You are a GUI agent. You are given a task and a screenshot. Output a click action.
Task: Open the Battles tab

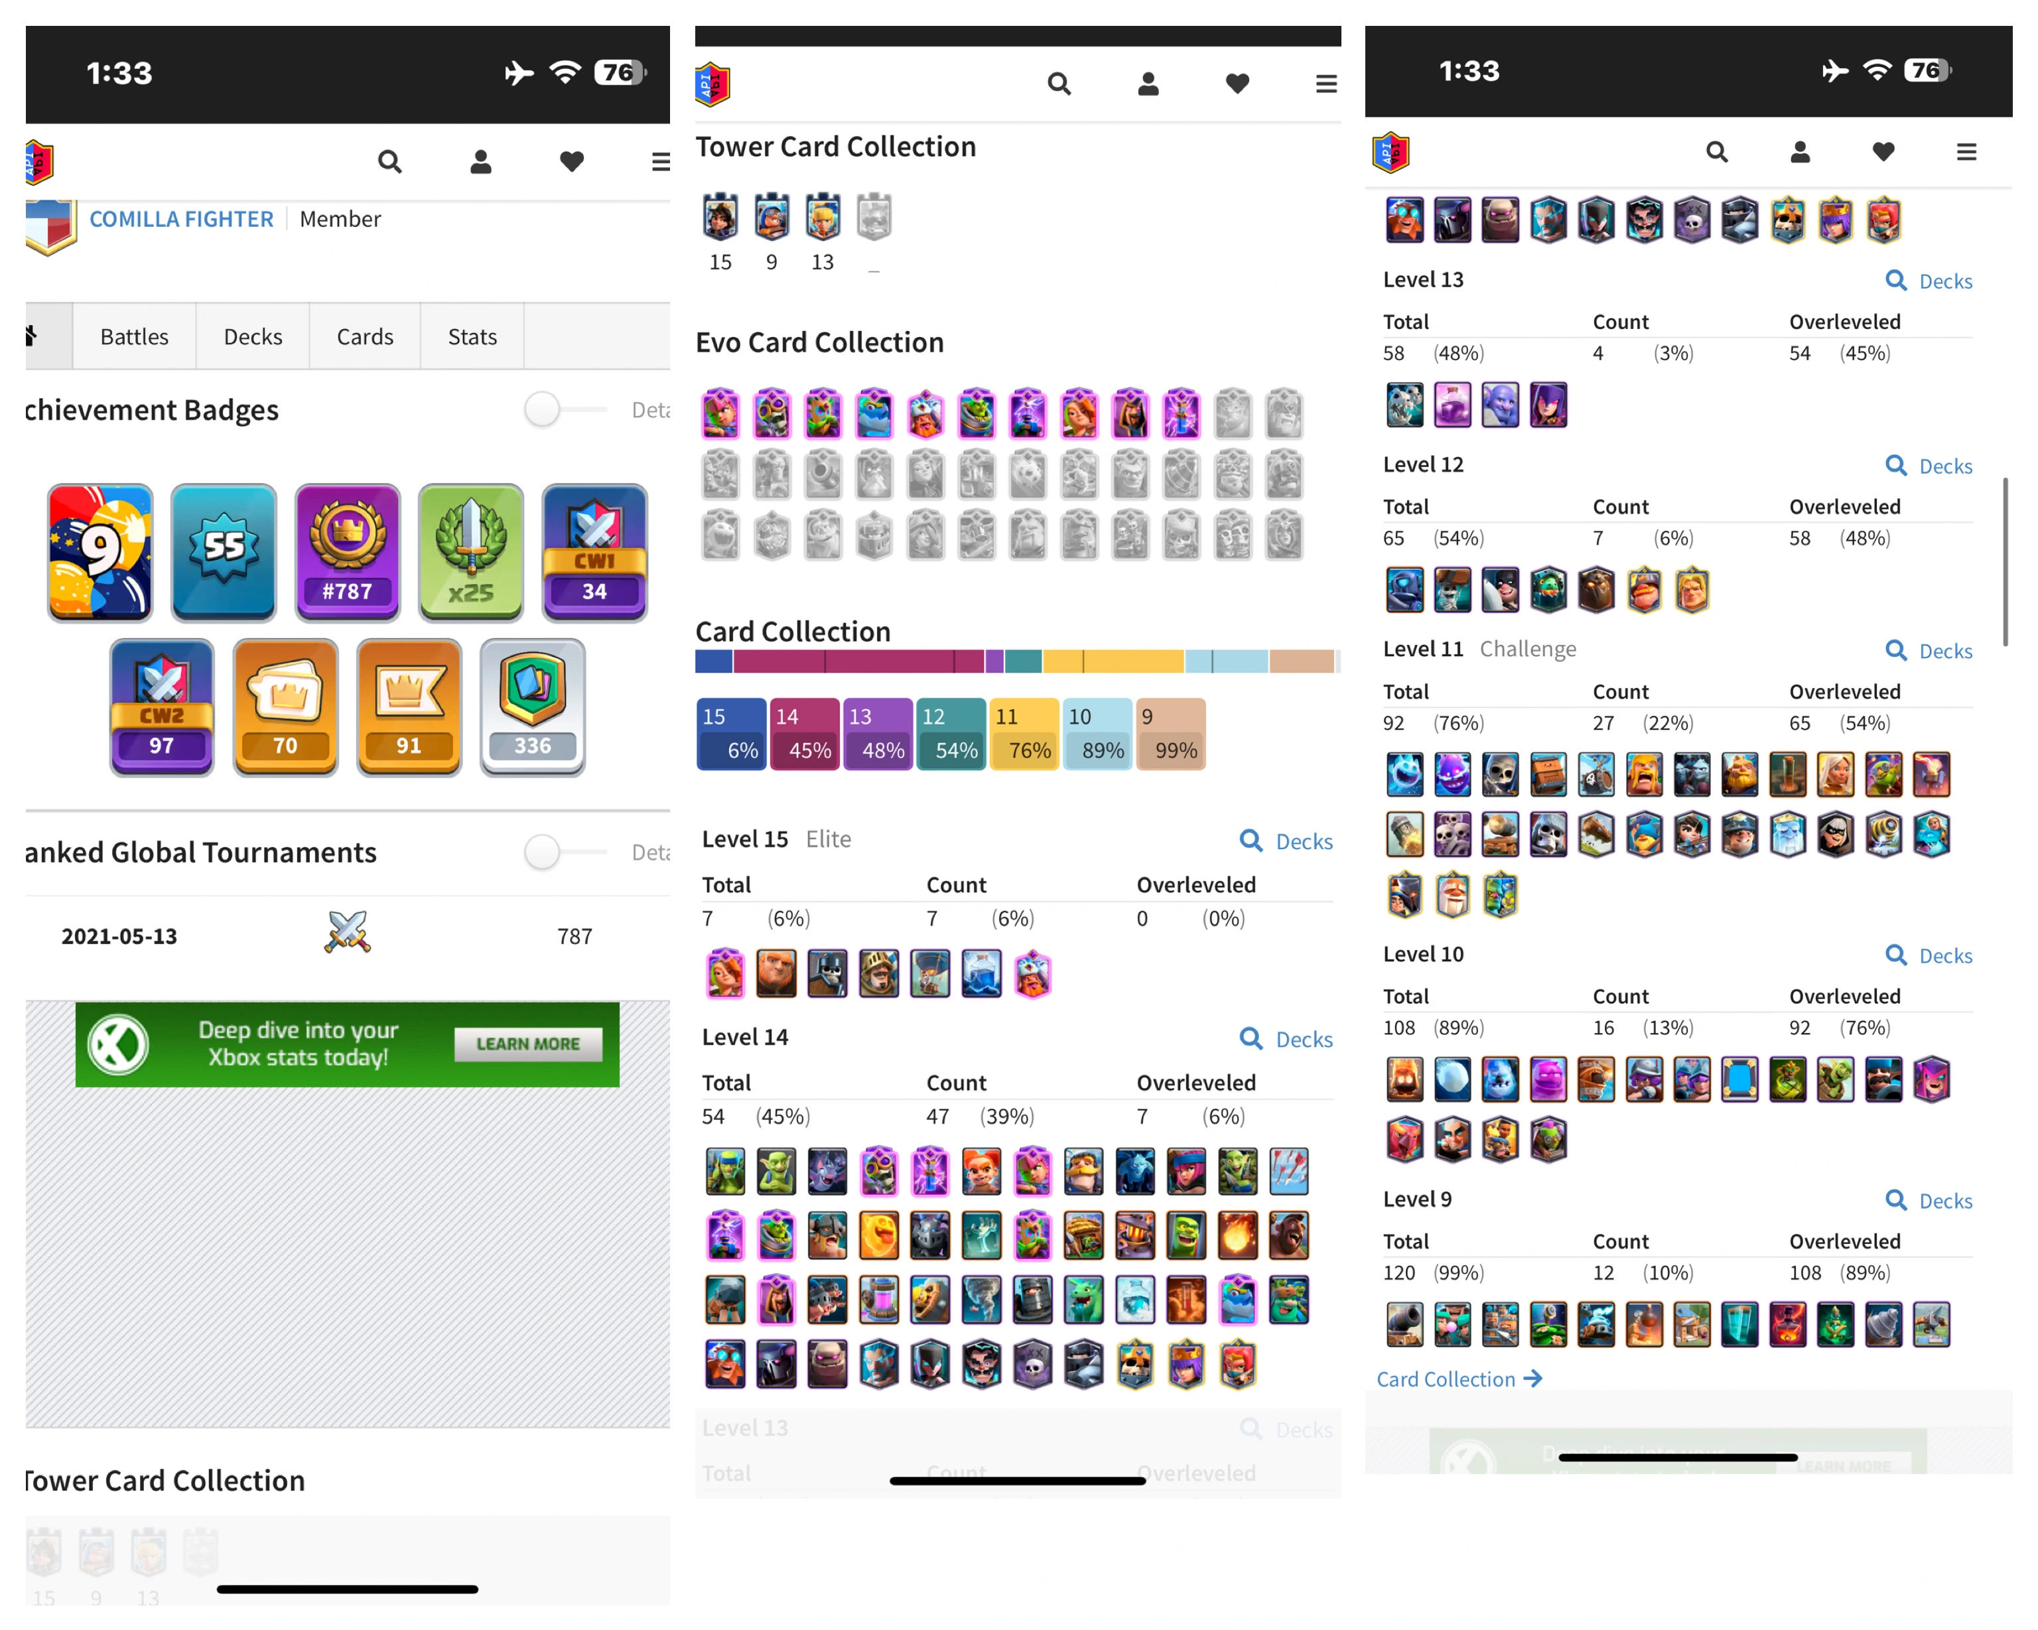pos(134,336)
